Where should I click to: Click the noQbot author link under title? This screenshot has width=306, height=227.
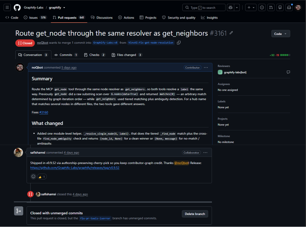coord(42,43)
